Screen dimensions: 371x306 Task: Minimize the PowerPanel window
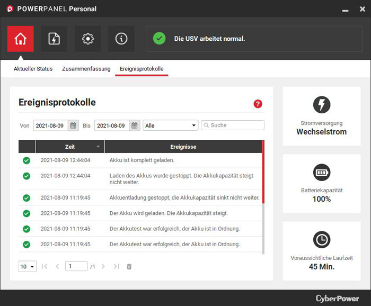(345, 11)
